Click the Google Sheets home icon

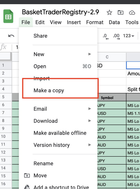coord(8,16)
